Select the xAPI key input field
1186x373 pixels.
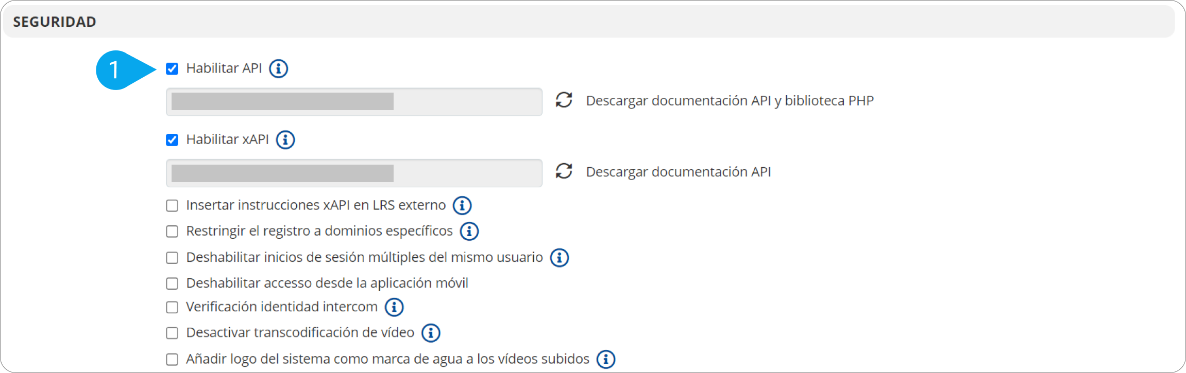pos(354,173)
